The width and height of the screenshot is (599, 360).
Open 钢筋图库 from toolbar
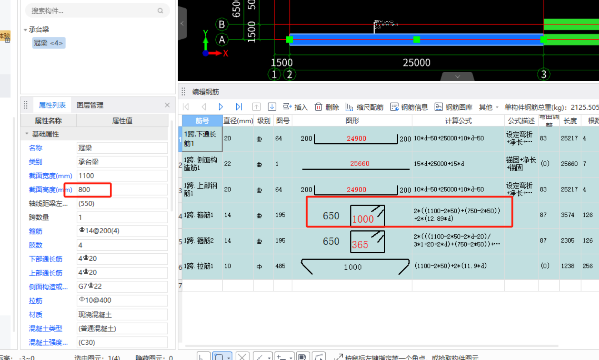[x=453, y=107]
